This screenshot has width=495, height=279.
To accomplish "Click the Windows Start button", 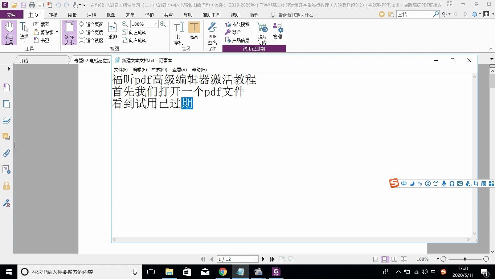I will (x=8, y=272).
